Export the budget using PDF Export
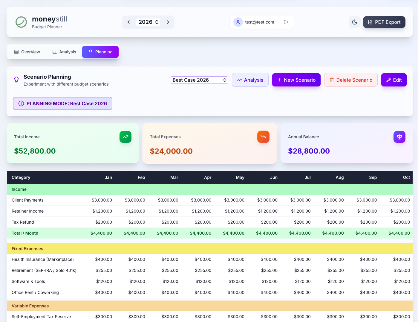The height and width of the screenshot is (322, 418). click(384, 22)
